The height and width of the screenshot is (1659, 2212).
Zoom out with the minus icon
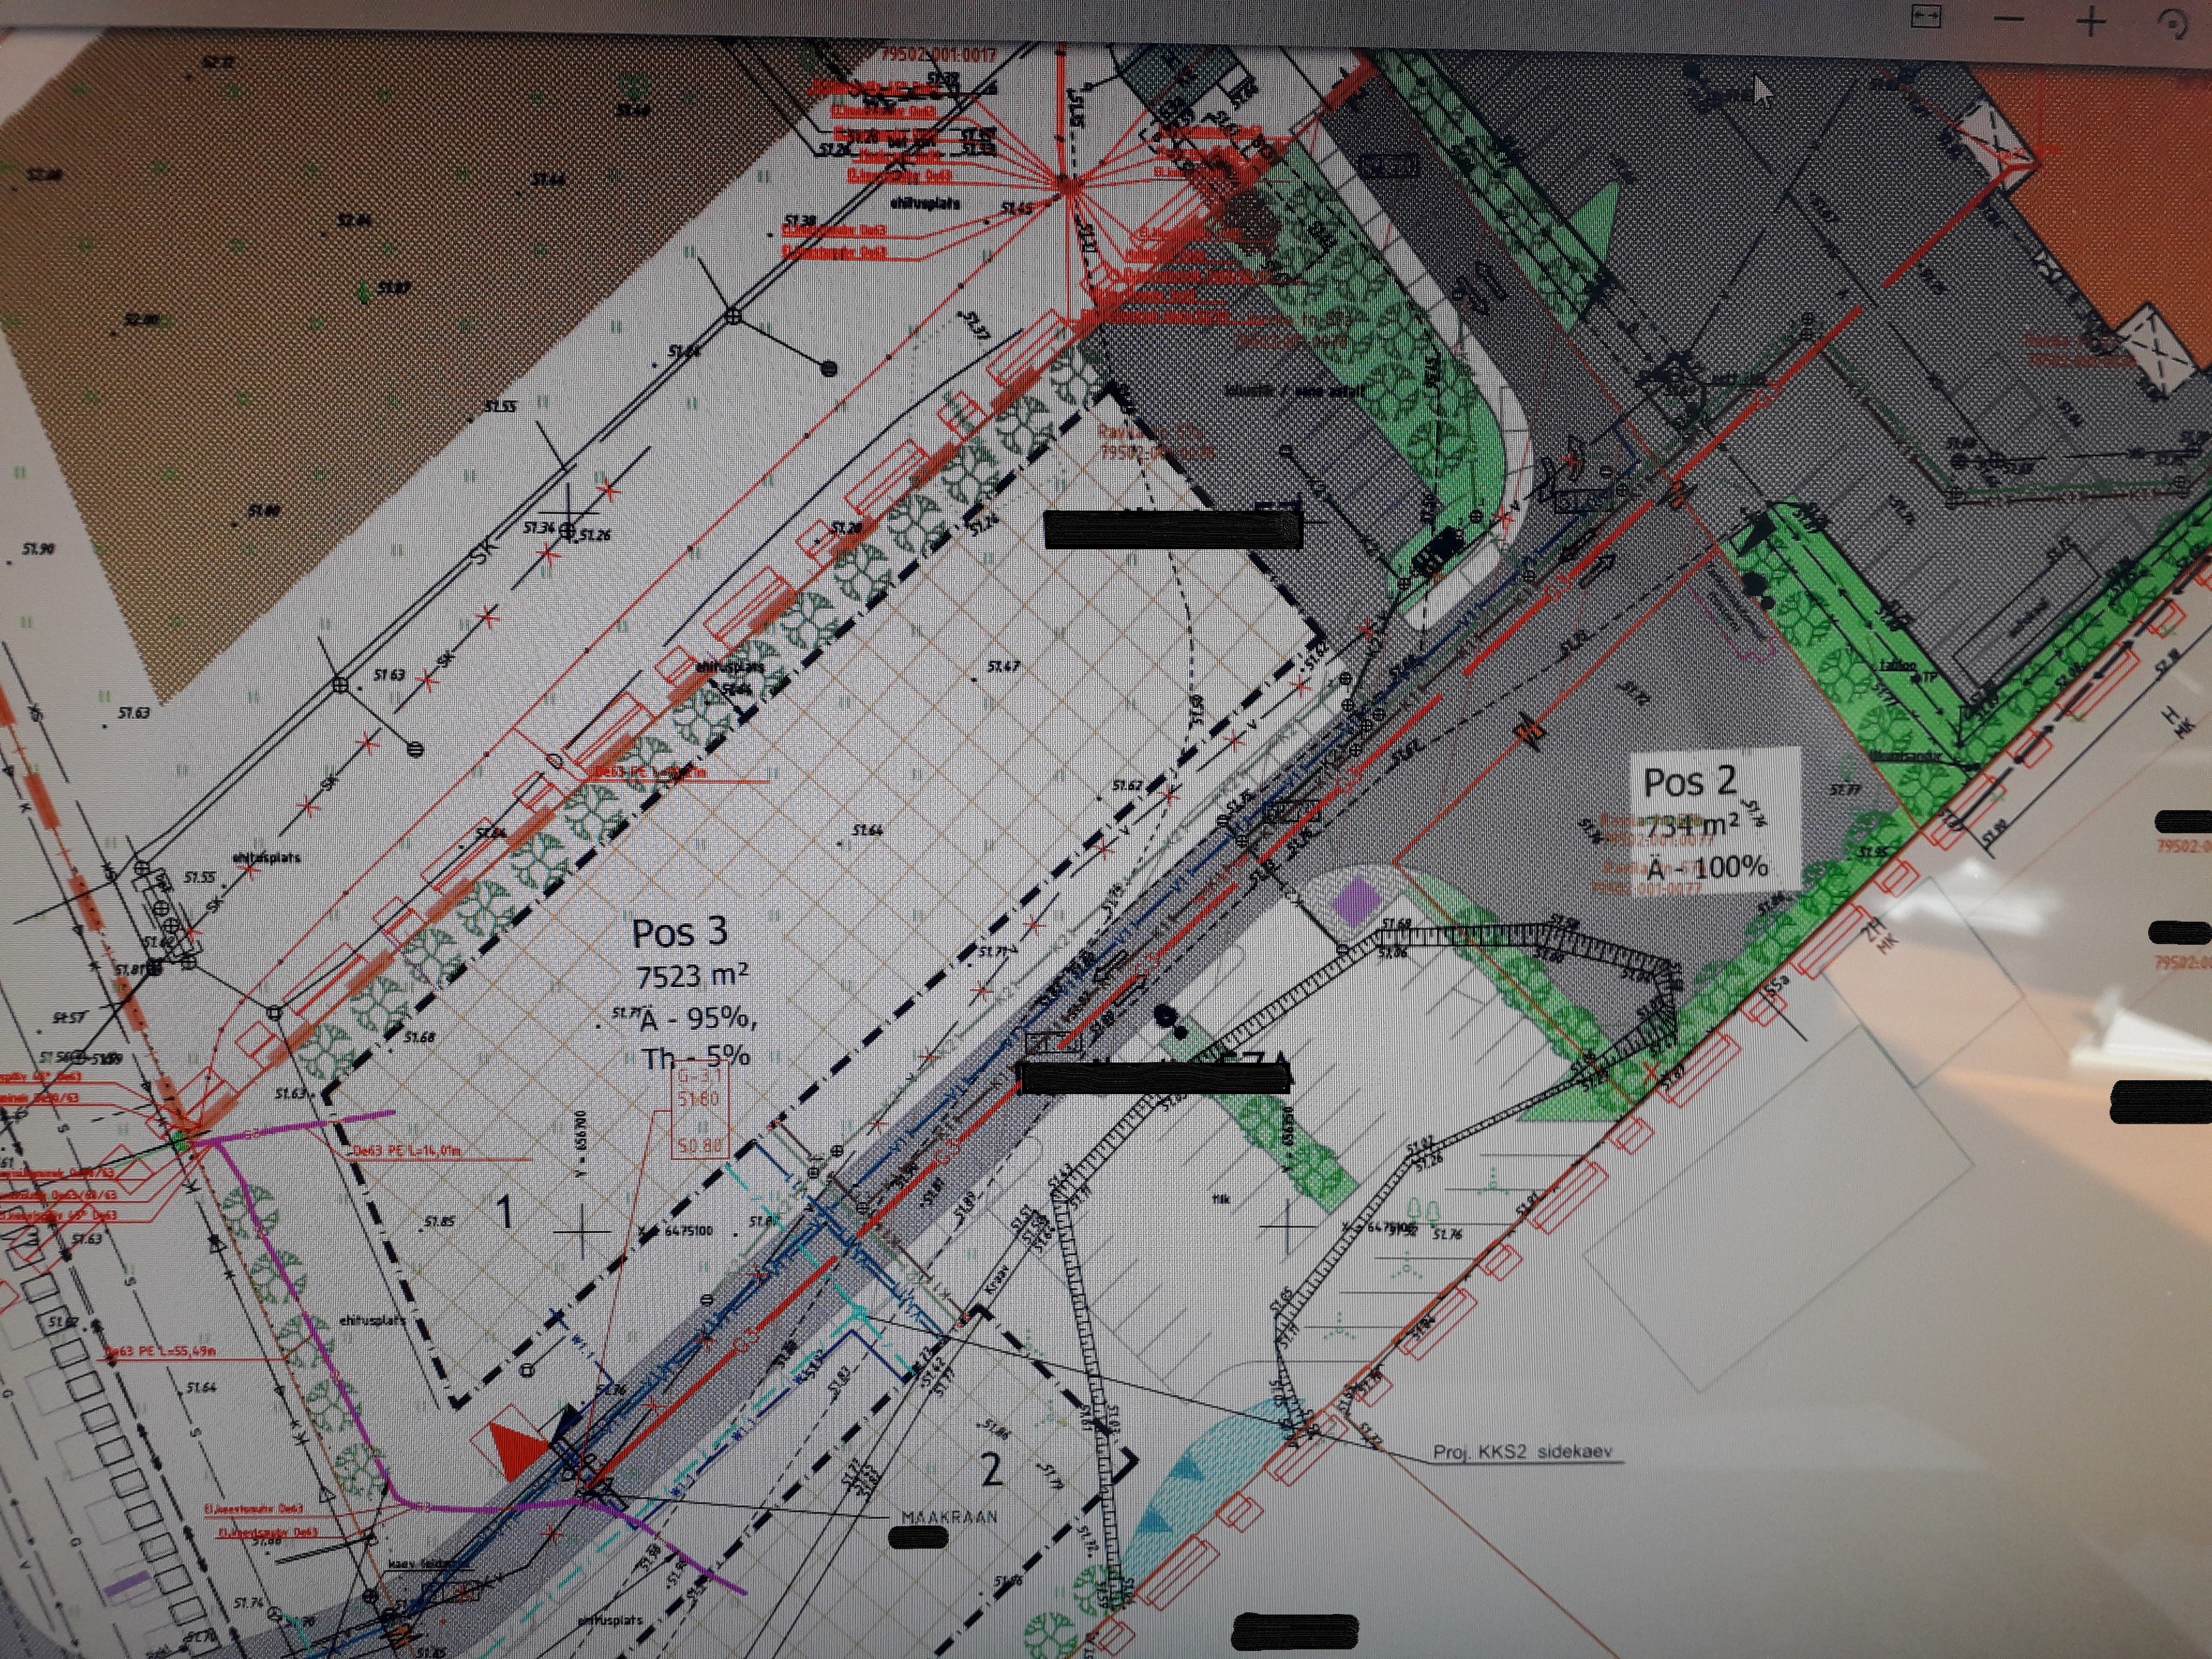coord(2009,19)
